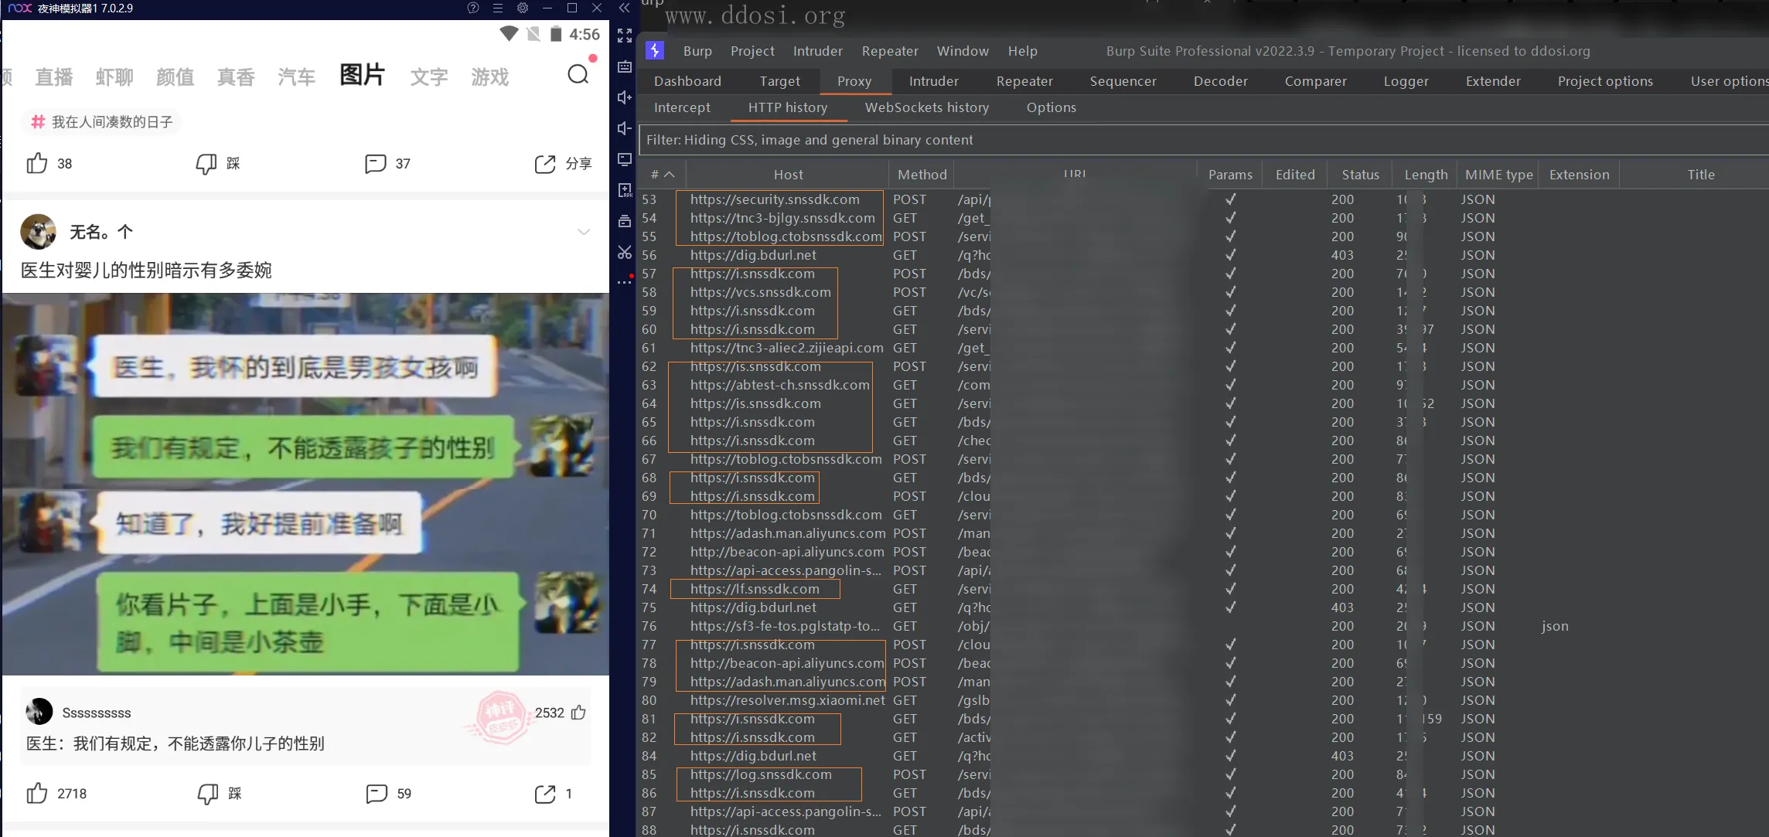This screenshot has height=837, width=1769.
Task: Sort by the # column header
Action: pyautogui.click(x=663, y=175)
